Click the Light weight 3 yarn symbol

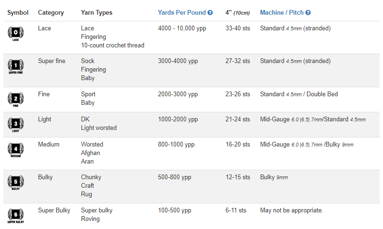point(16,125)
